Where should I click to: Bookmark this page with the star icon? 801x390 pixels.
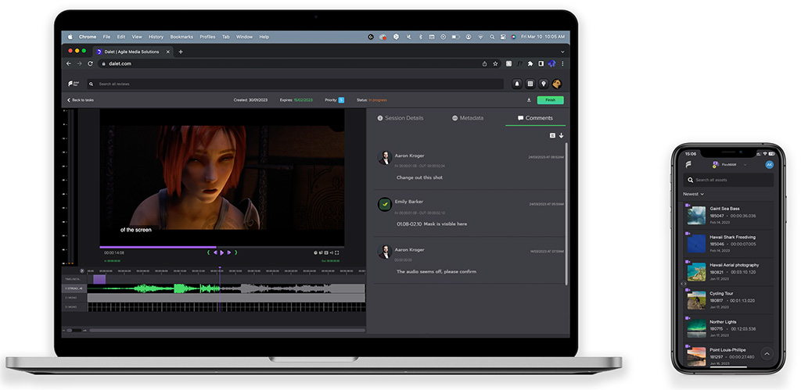[x=495, y=63]
